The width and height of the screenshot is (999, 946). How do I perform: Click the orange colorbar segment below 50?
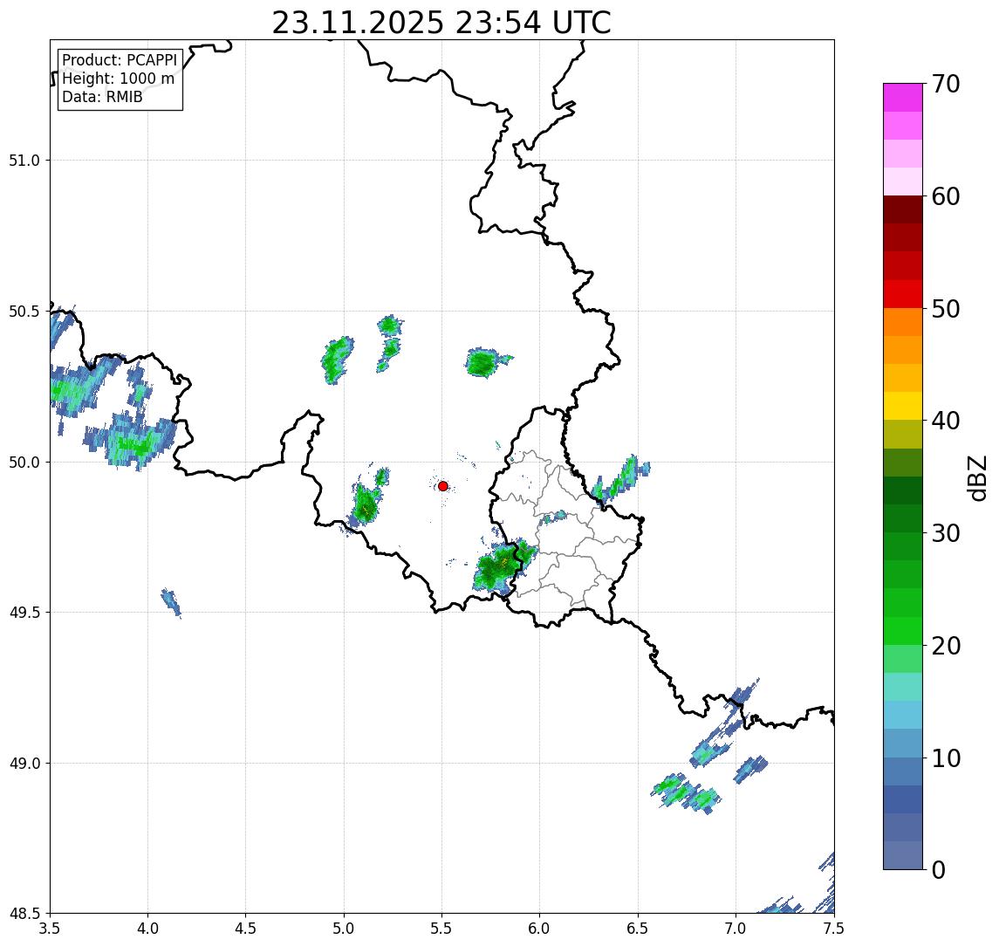click(x=903, y=322)
